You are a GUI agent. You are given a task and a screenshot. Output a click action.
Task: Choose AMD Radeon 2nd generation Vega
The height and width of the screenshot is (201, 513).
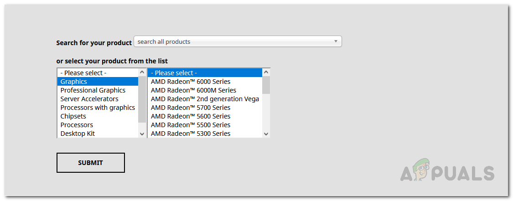tap(205, 99)
